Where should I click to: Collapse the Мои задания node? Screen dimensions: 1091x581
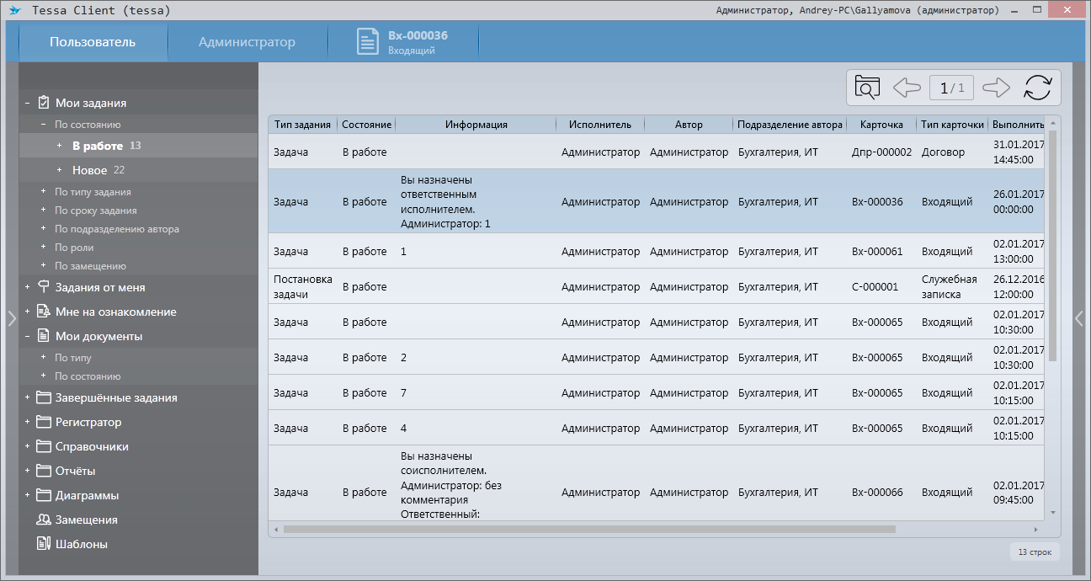pyautogui.click(x=28, y=104)
